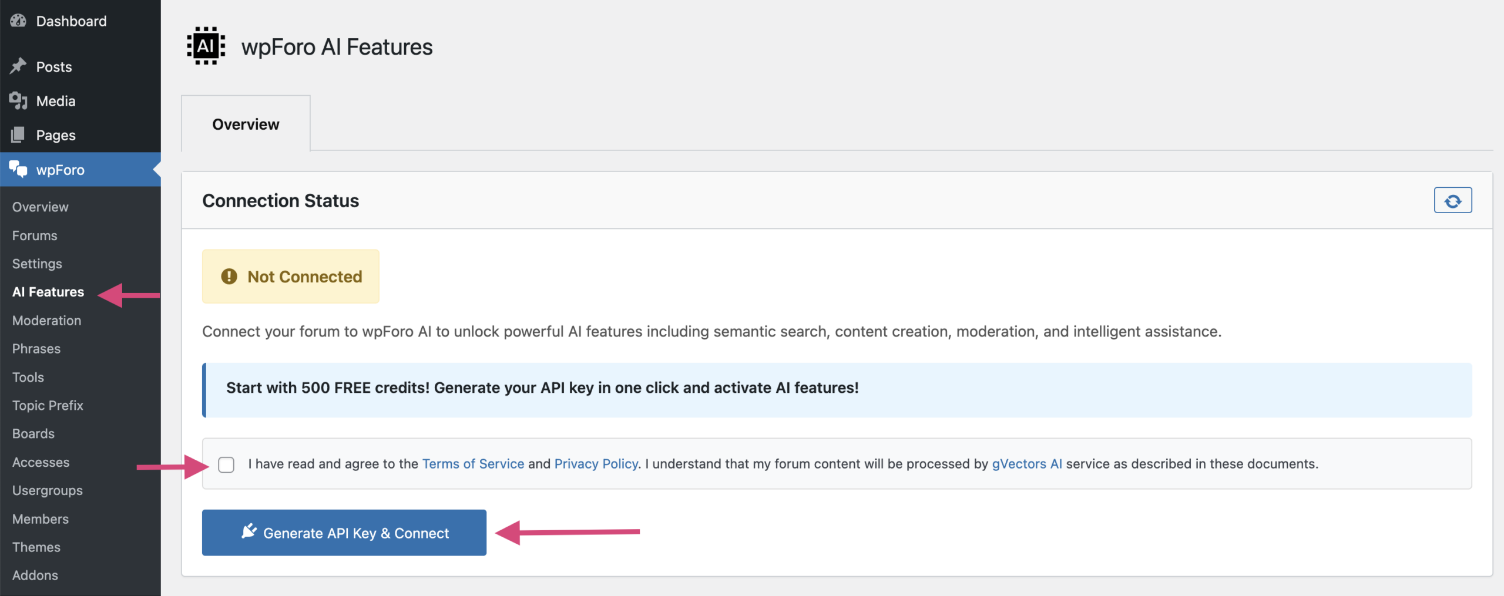
Task: Open the Terms of Service link
Action: (473, 464)
